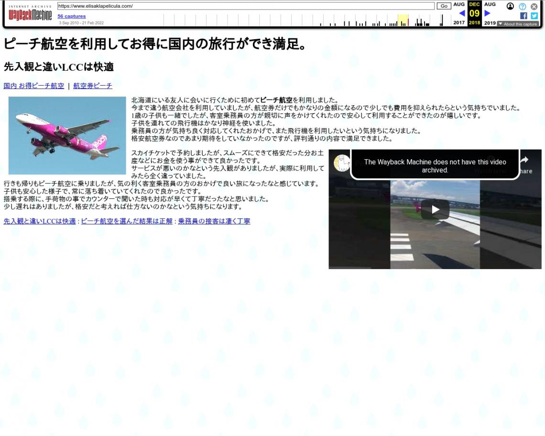Viewport: 545px width, 436px height.
Task: Click the main ピーチ航空 page heading
Action: point(155,44)
